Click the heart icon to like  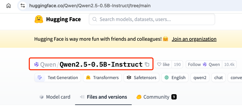(159, 65)
